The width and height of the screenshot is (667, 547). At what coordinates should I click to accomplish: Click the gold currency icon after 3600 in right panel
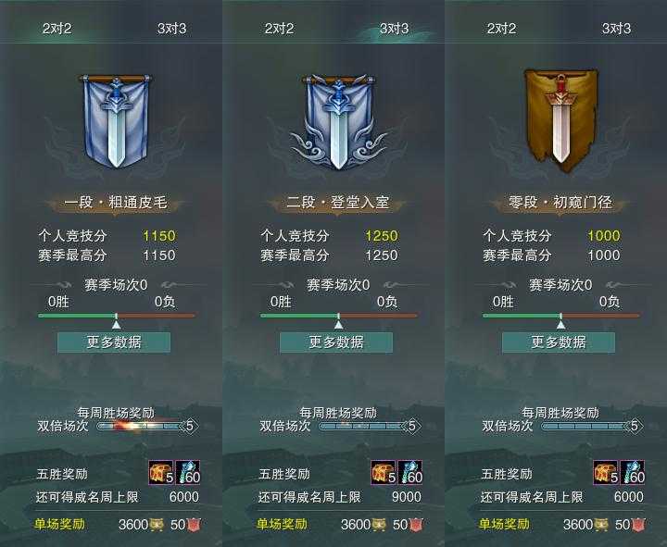(601, 525)
